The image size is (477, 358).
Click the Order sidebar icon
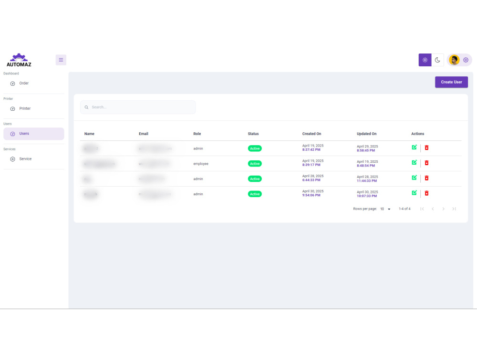(x=12, y=84)
